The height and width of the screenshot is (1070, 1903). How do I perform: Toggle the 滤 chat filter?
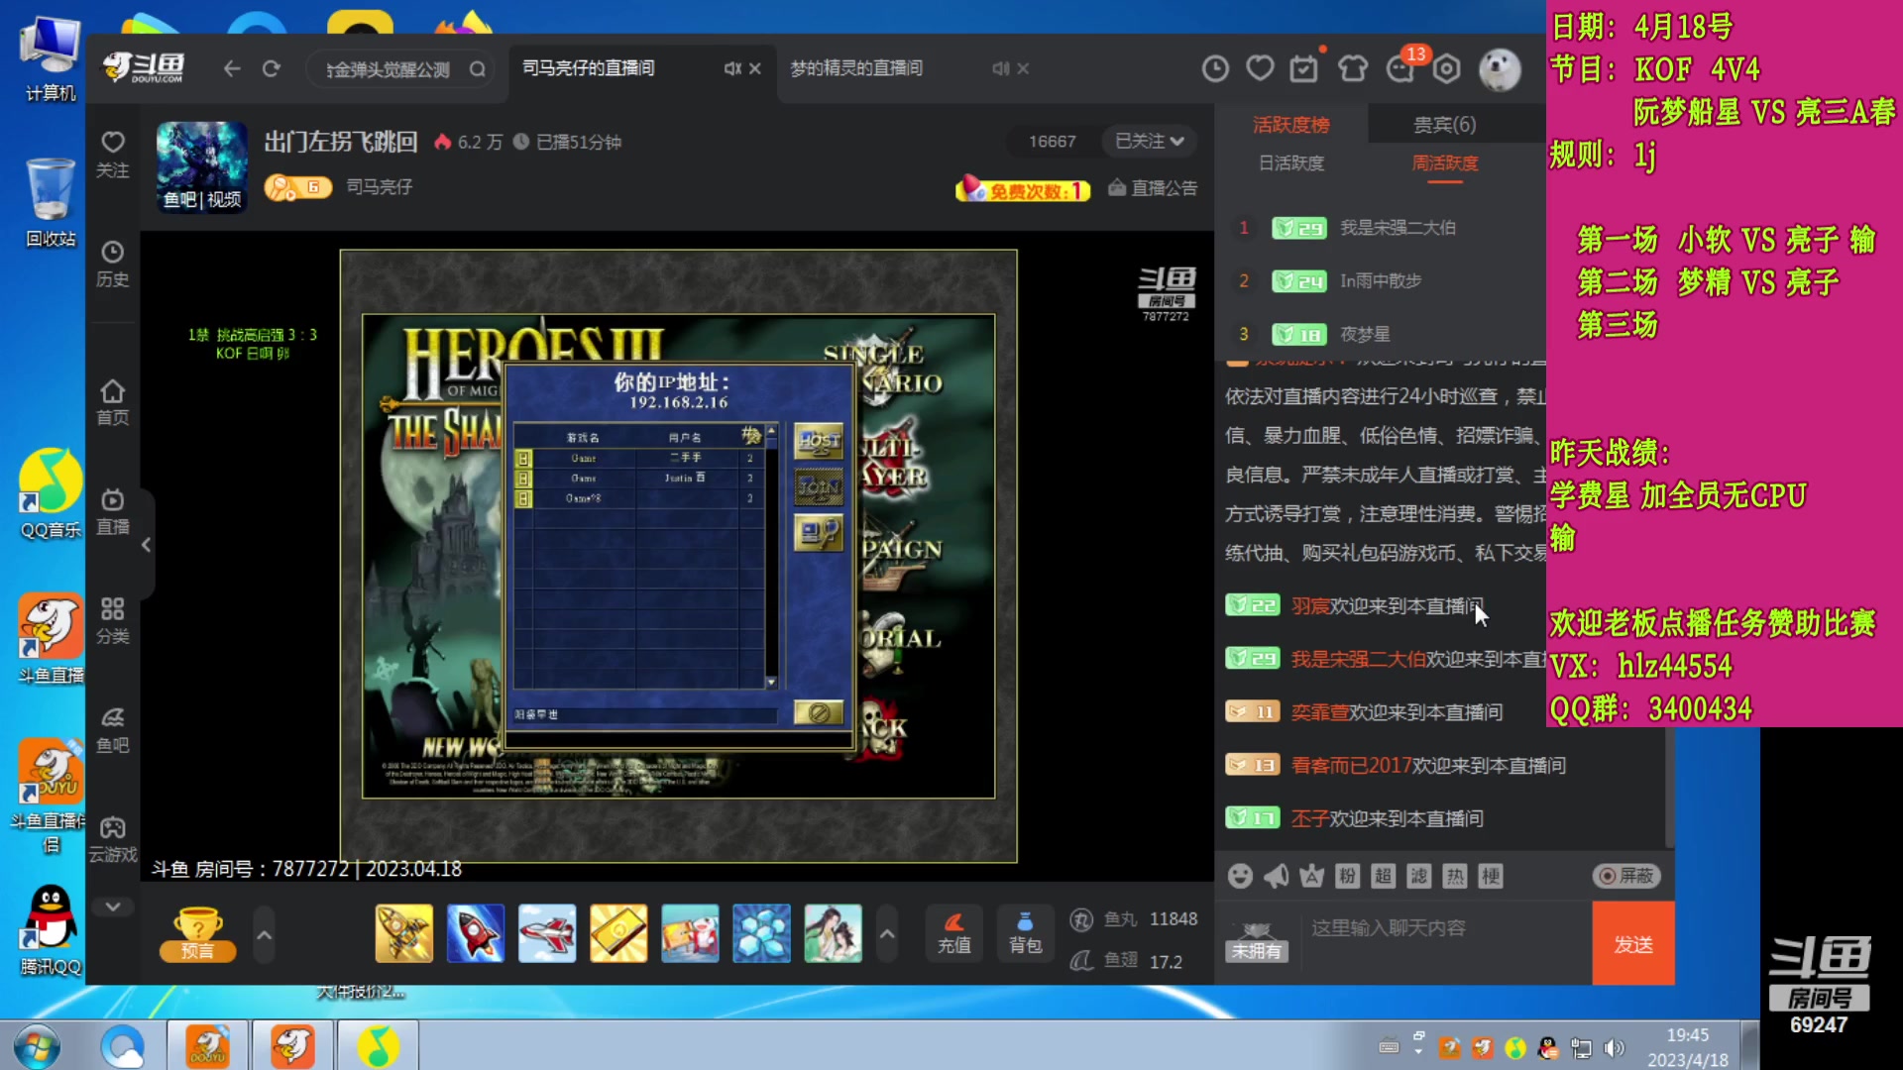pyautogui.click(x=1419, y=876)
